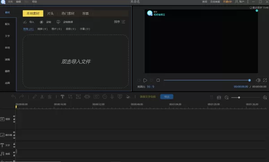This screenshot has height=162, width=269.
Task: Click the blue 导出 export button
Action: tap(167, 97)
